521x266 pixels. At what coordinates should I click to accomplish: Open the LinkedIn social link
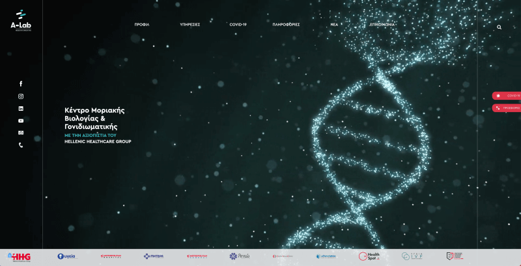(x=21, y=108)
